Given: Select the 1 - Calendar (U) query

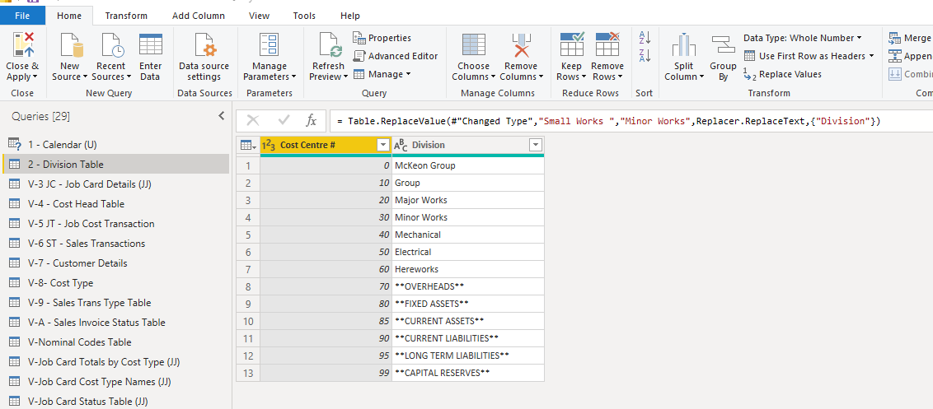Looking at the screenshot, I should (x=115, y=145).
